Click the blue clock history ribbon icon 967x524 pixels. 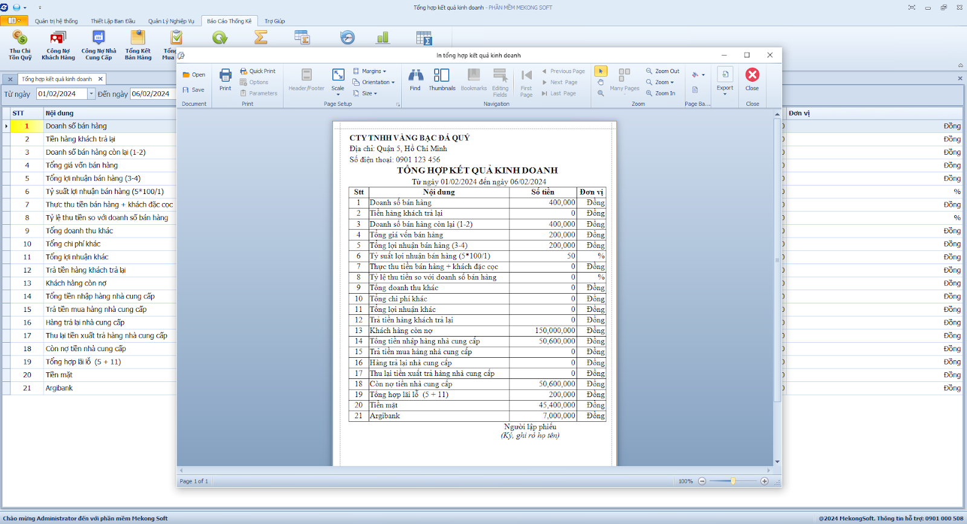point(348,37)
